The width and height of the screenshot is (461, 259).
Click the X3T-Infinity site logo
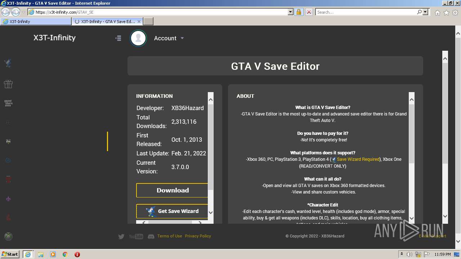[54, 38]
